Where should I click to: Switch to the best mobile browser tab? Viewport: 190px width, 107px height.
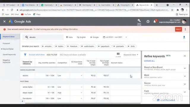[106, 5]
